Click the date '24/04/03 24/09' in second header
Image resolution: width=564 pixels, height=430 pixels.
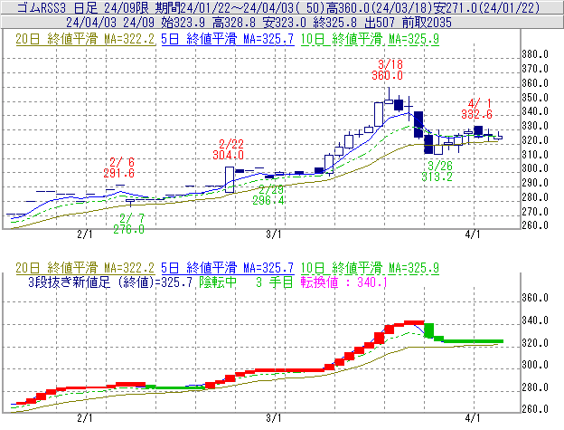[x=110, y=23]
